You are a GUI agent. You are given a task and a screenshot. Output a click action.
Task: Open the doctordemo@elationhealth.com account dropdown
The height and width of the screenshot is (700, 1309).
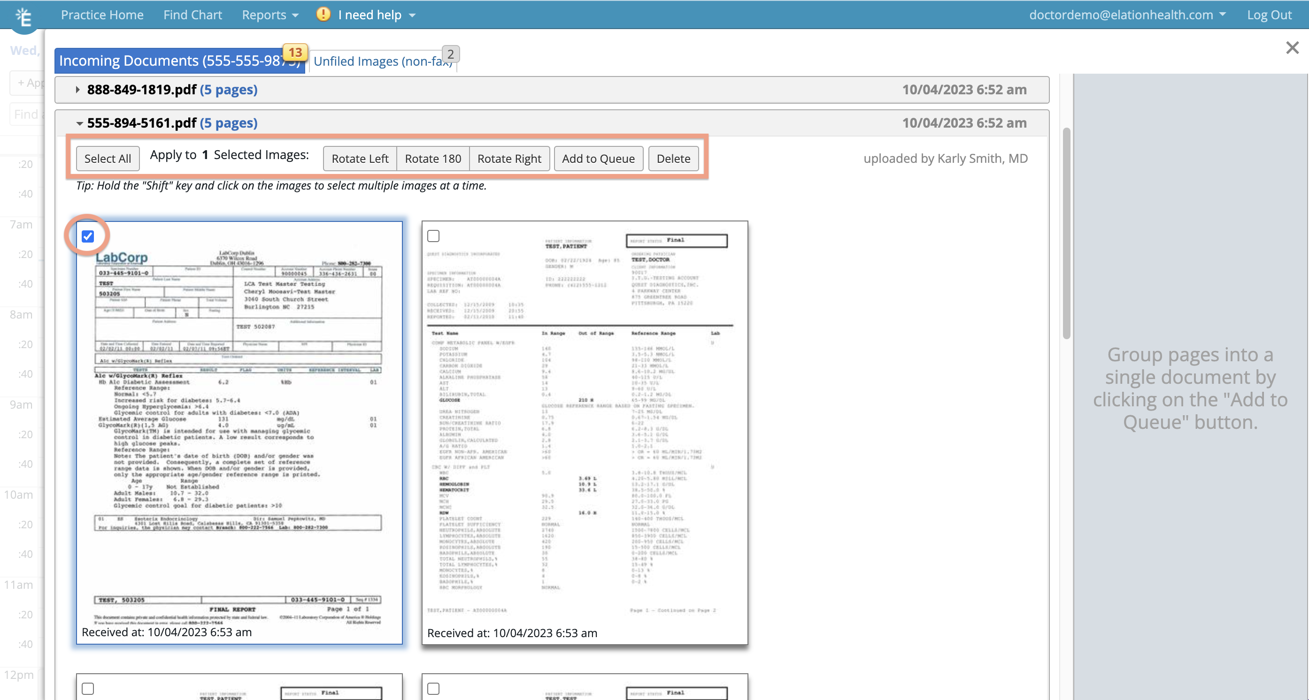1127,15
